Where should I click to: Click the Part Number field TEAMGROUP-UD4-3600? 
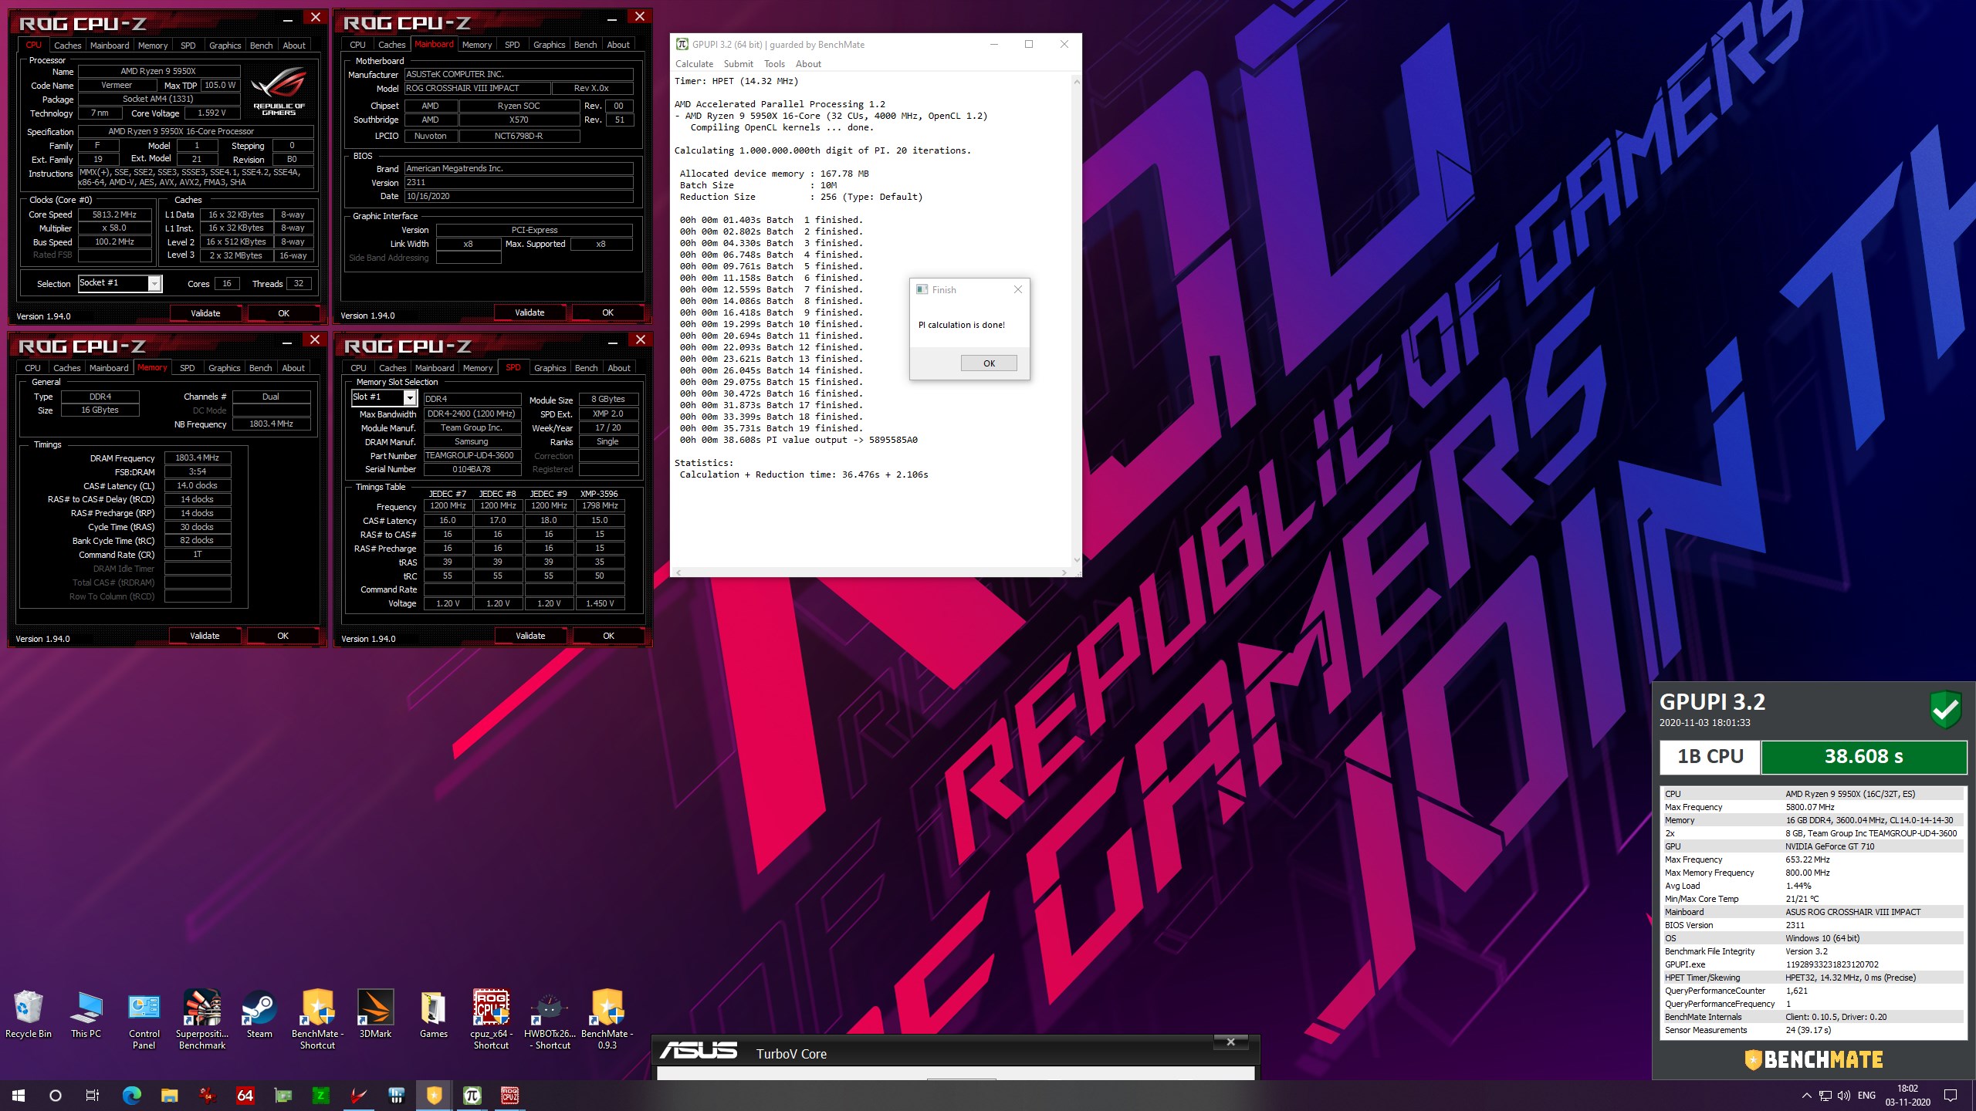(471, 455)
